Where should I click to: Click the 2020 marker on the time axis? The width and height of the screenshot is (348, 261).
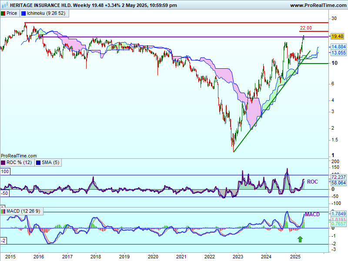coord(153,257)
